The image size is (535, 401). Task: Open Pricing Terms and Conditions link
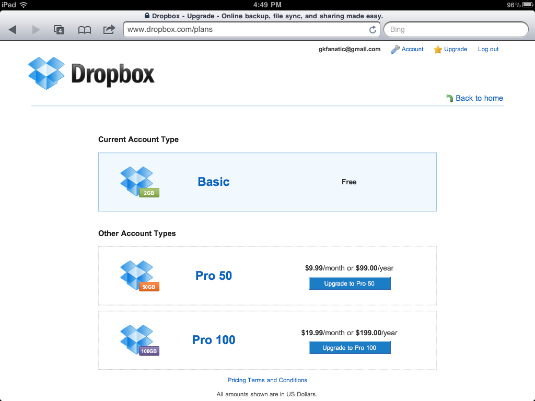coord(267,380)
